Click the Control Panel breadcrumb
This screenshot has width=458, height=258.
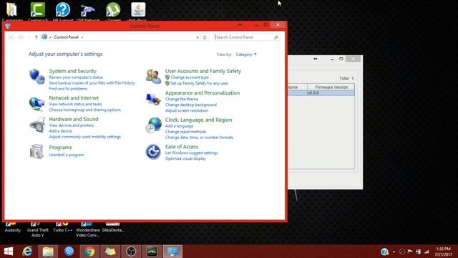[x=66, y=37]
